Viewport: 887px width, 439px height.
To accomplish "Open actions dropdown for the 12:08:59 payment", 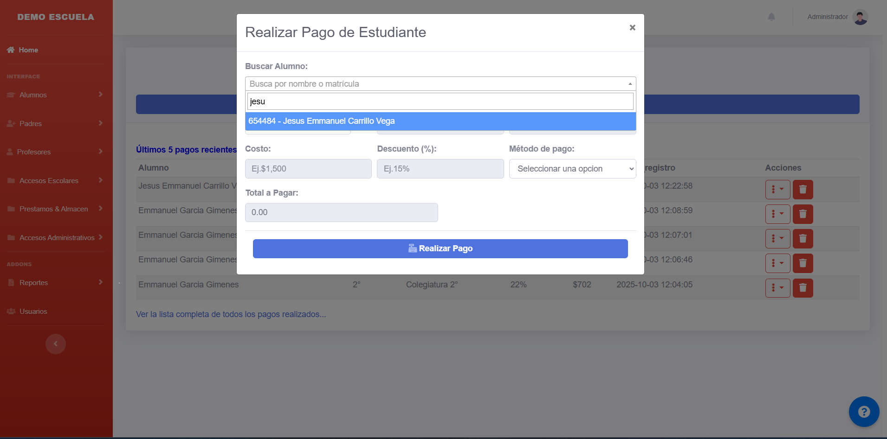I will 777,214.
